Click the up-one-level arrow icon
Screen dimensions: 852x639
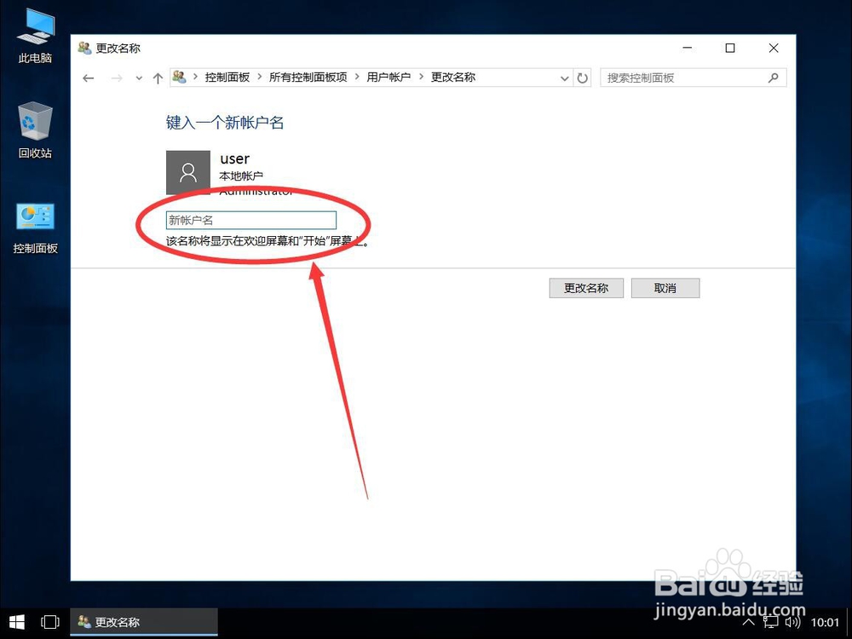click(158, 78)
